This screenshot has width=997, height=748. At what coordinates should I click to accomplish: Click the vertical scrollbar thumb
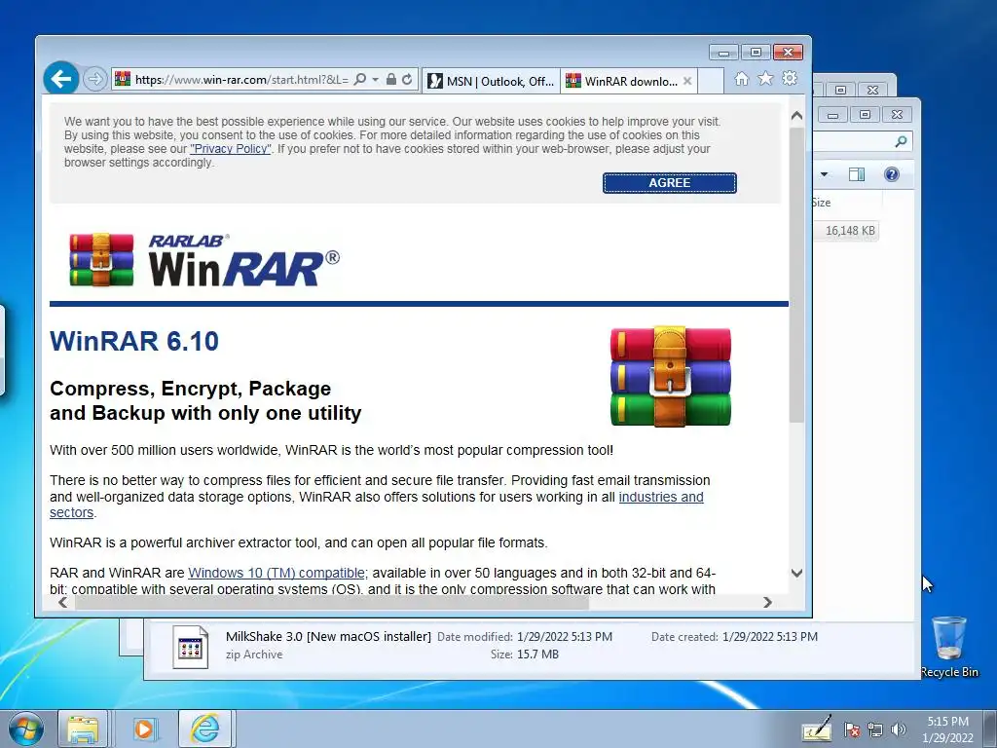click(x=796, y=275)
